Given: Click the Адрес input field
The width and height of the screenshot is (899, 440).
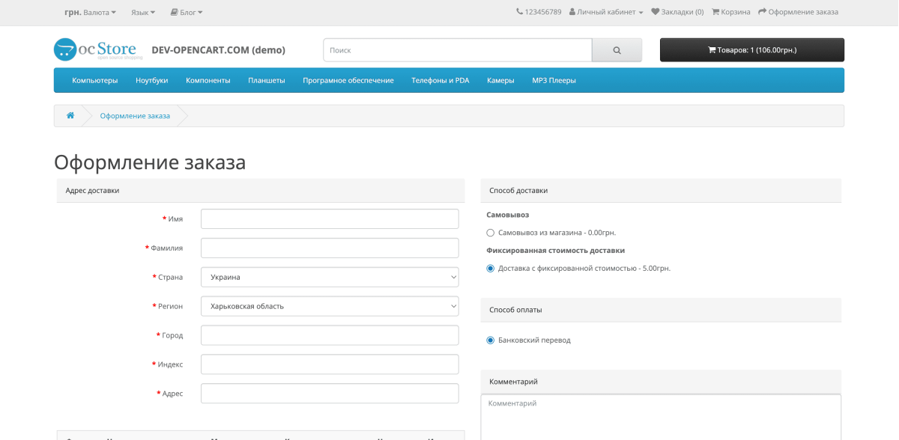Looking at the screenshot, I should (x=330, y=394).
